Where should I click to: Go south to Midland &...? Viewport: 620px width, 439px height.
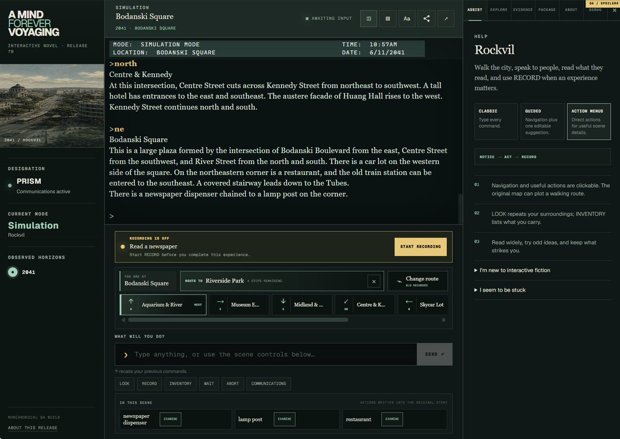tap(301, 304)
